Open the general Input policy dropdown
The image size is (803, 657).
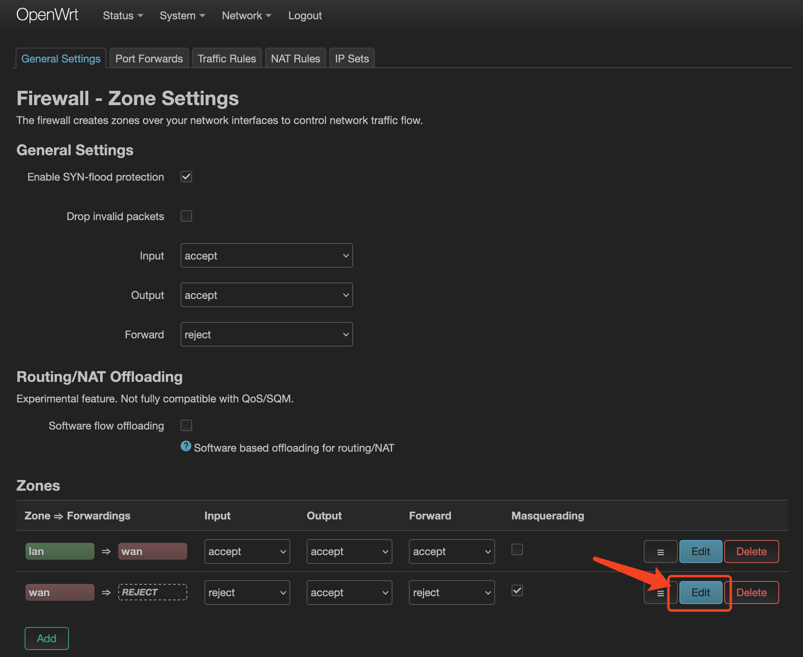click(x=266, y=256)
